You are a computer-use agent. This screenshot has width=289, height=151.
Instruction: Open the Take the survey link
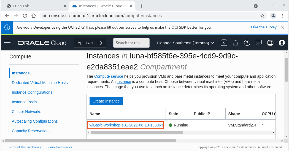click(x=263, y=27)
